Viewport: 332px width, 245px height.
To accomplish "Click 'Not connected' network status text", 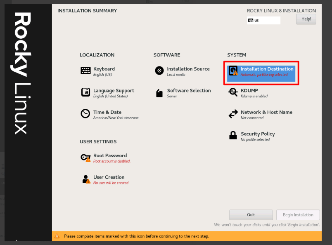I will [x=252, y=118].
